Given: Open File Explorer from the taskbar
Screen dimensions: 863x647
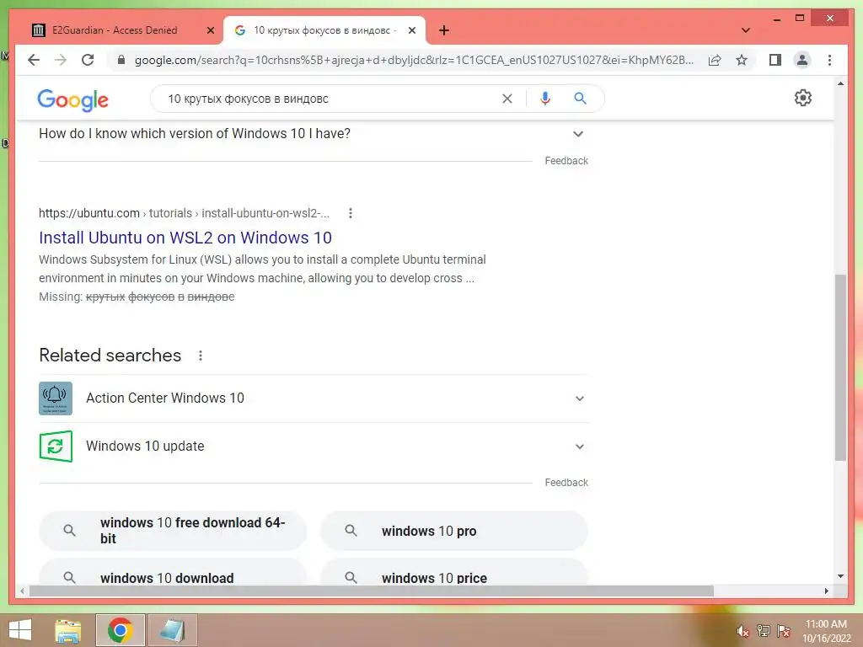Looking at the screenshot, I should [x=68, y=630].
